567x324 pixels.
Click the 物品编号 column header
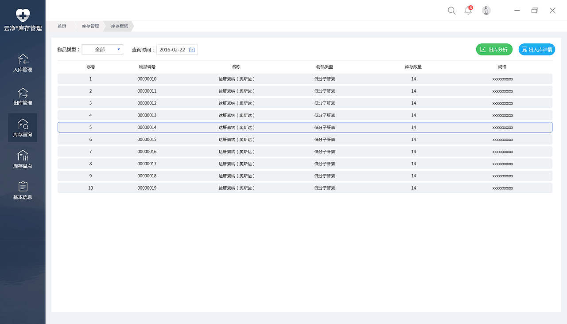[x=147, y=67]
